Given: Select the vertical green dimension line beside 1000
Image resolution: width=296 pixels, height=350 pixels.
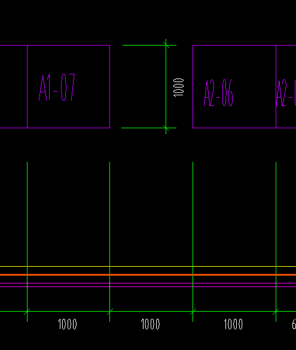Looking at the screenshot, I should click(166, 87).
